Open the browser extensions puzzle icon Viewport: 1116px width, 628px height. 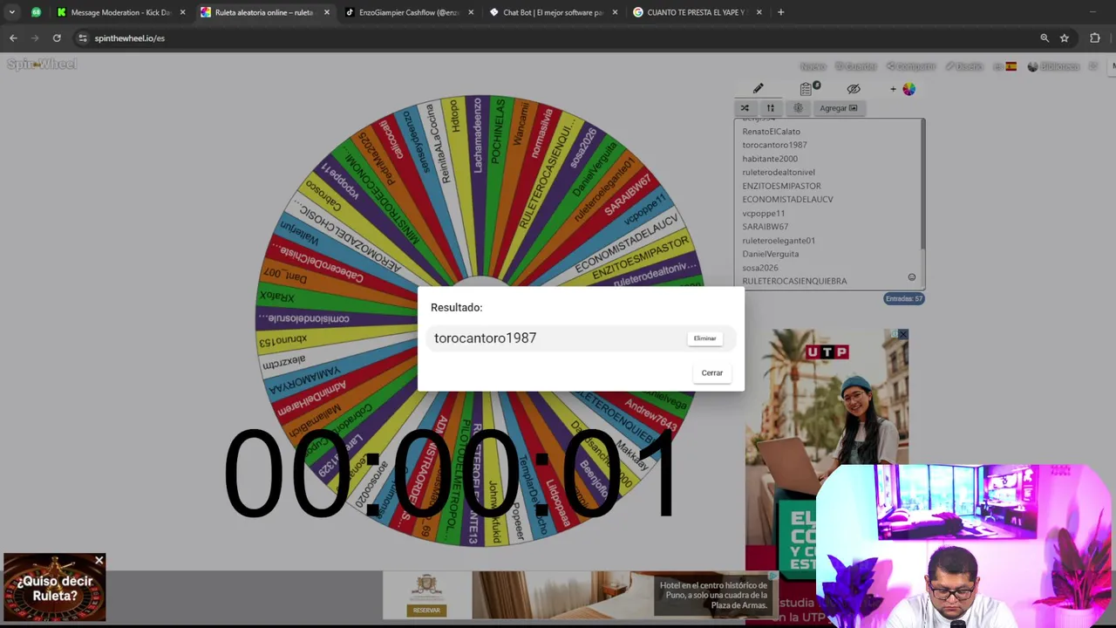pos(1095,38)
